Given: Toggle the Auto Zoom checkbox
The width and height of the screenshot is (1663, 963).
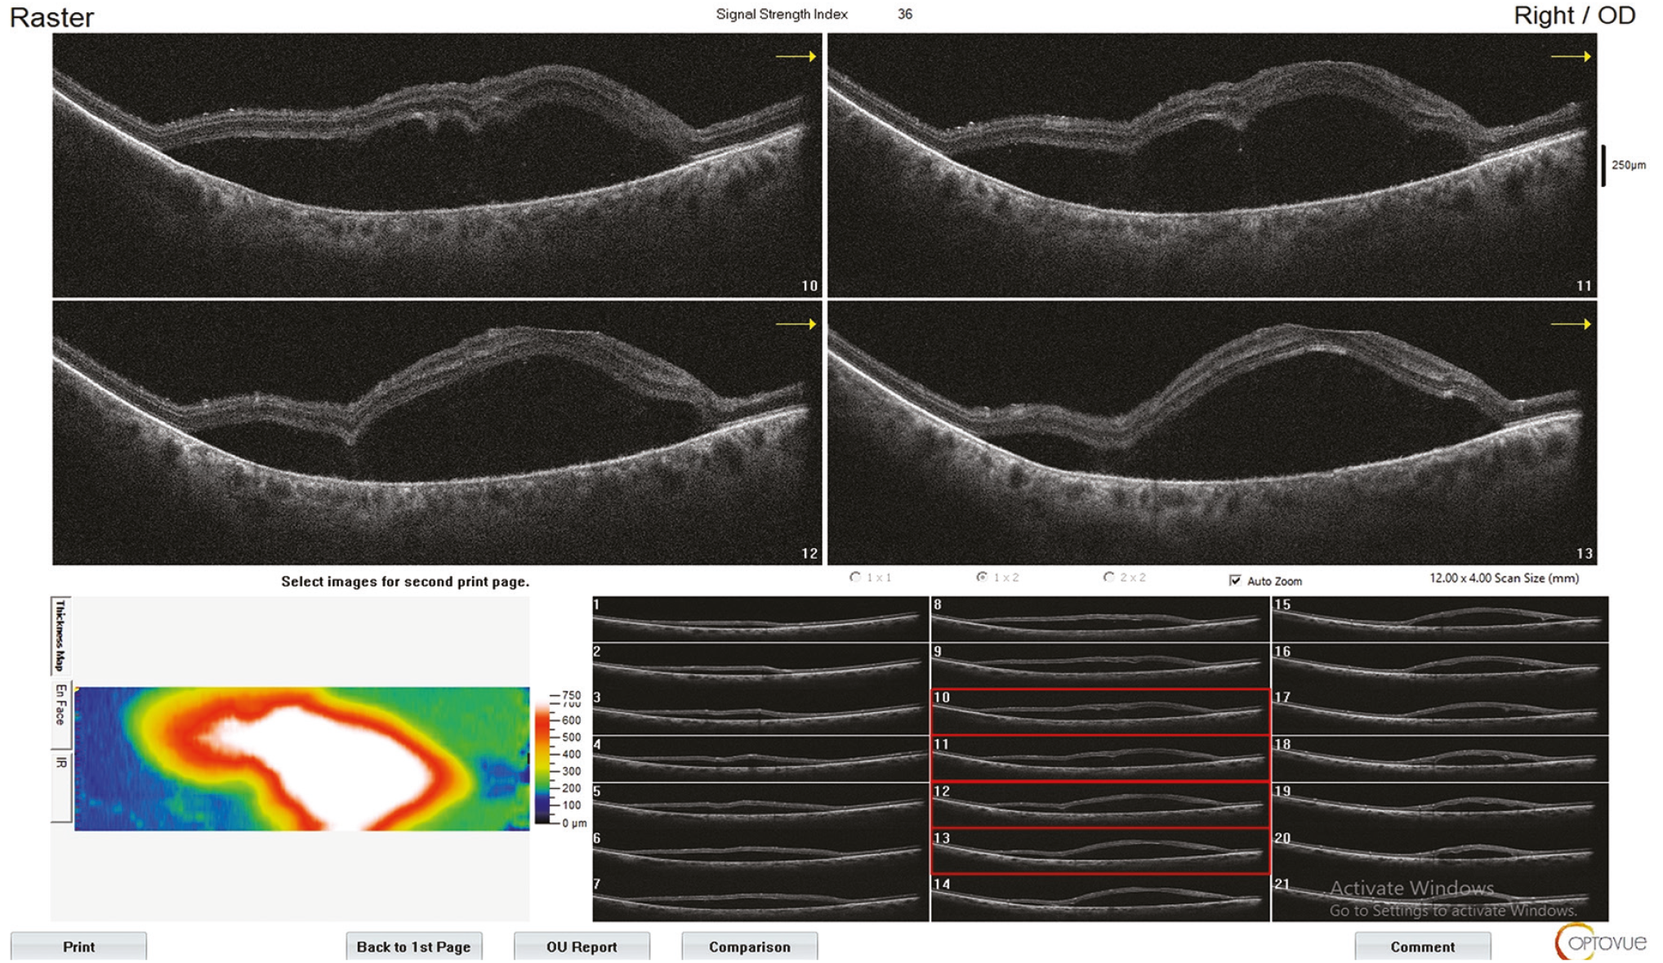Looking at the screenshot, I should 1235,580.
